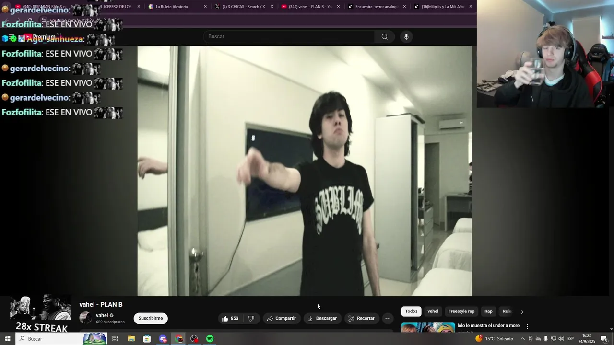Like the video with thumbs up

coord(230,318)
